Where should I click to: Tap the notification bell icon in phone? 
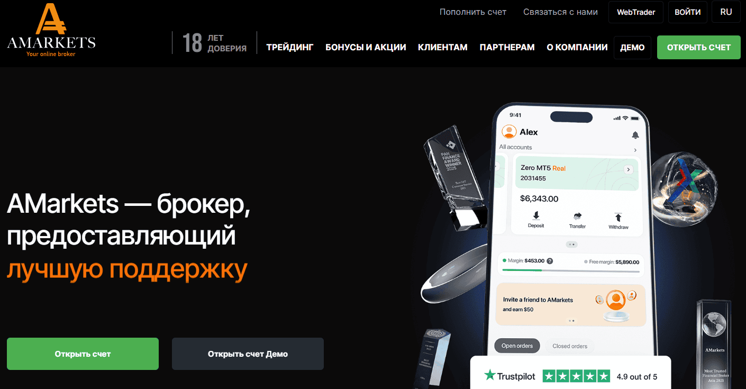635,135
